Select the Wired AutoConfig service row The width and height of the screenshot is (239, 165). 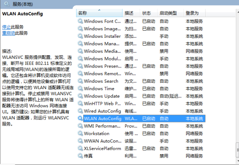(x=102, y=111)
